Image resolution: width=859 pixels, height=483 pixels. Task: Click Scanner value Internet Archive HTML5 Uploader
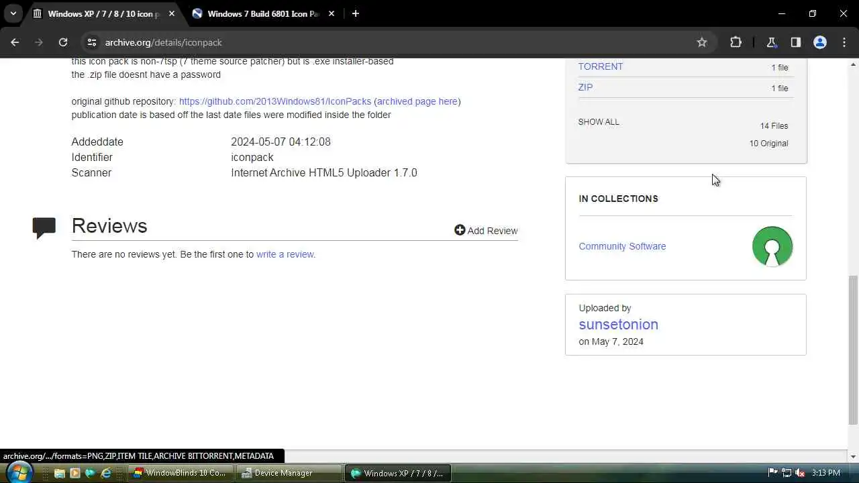pos(324,172)
